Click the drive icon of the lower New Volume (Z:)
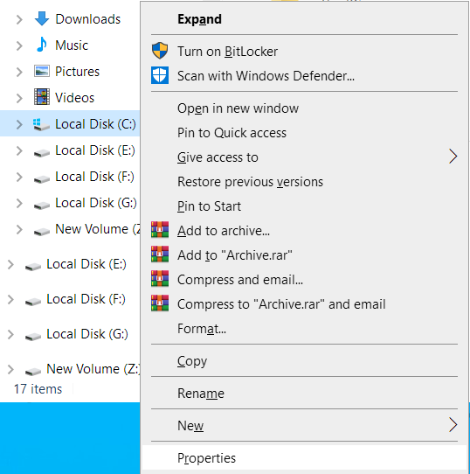 click(33, 371)
